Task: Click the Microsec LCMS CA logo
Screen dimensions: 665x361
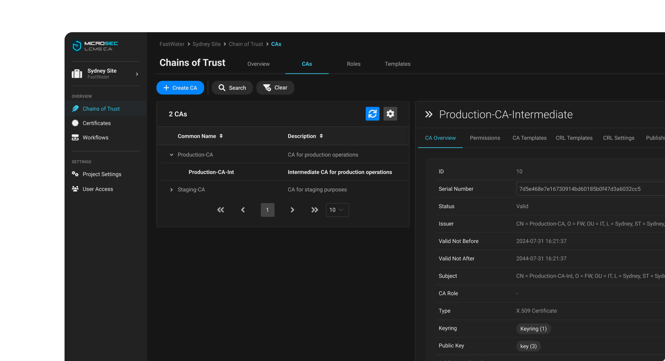Action: [x=95, y=46]
